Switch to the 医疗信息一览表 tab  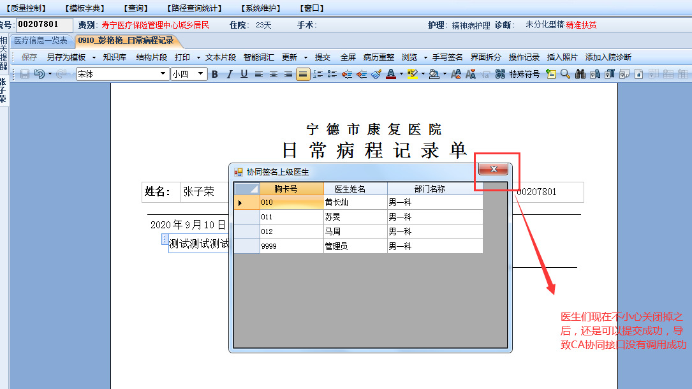point(41,41)
